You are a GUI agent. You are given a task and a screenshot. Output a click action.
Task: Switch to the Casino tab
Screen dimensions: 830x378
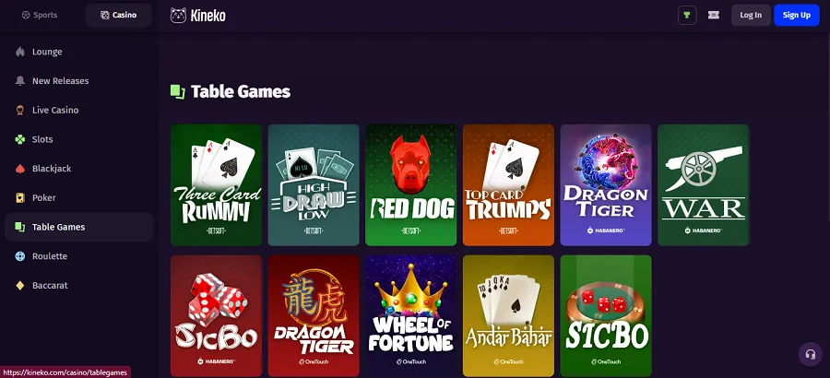point(119,15)
